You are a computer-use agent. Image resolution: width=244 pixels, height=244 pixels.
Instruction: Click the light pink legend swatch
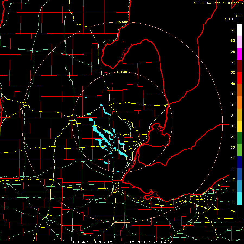tap(239, 41)
